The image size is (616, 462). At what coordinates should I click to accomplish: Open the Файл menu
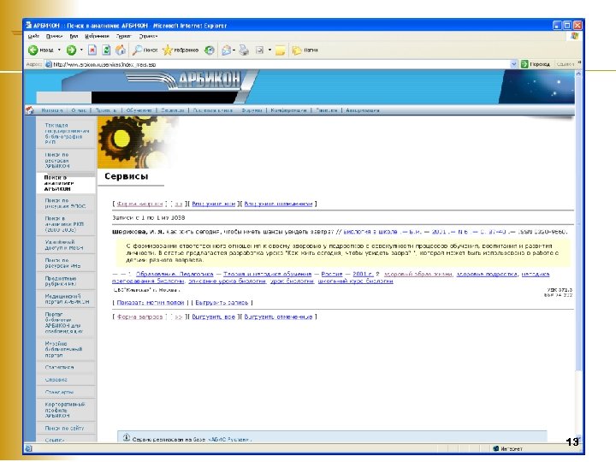click(x=33, y=36)
